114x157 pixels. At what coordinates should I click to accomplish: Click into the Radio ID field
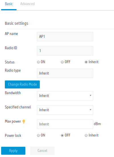[x=65, y=51]
